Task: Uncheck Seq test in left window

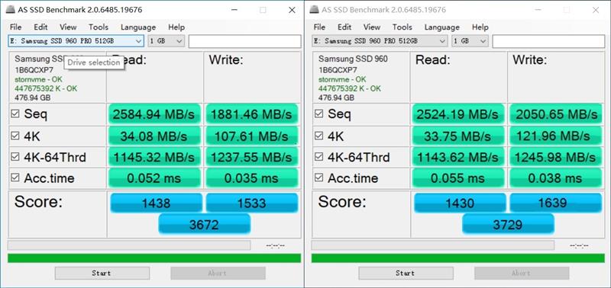Action: (15, 114)
